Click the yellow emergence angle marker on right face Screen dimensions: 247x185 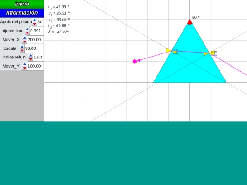[212, 53]
